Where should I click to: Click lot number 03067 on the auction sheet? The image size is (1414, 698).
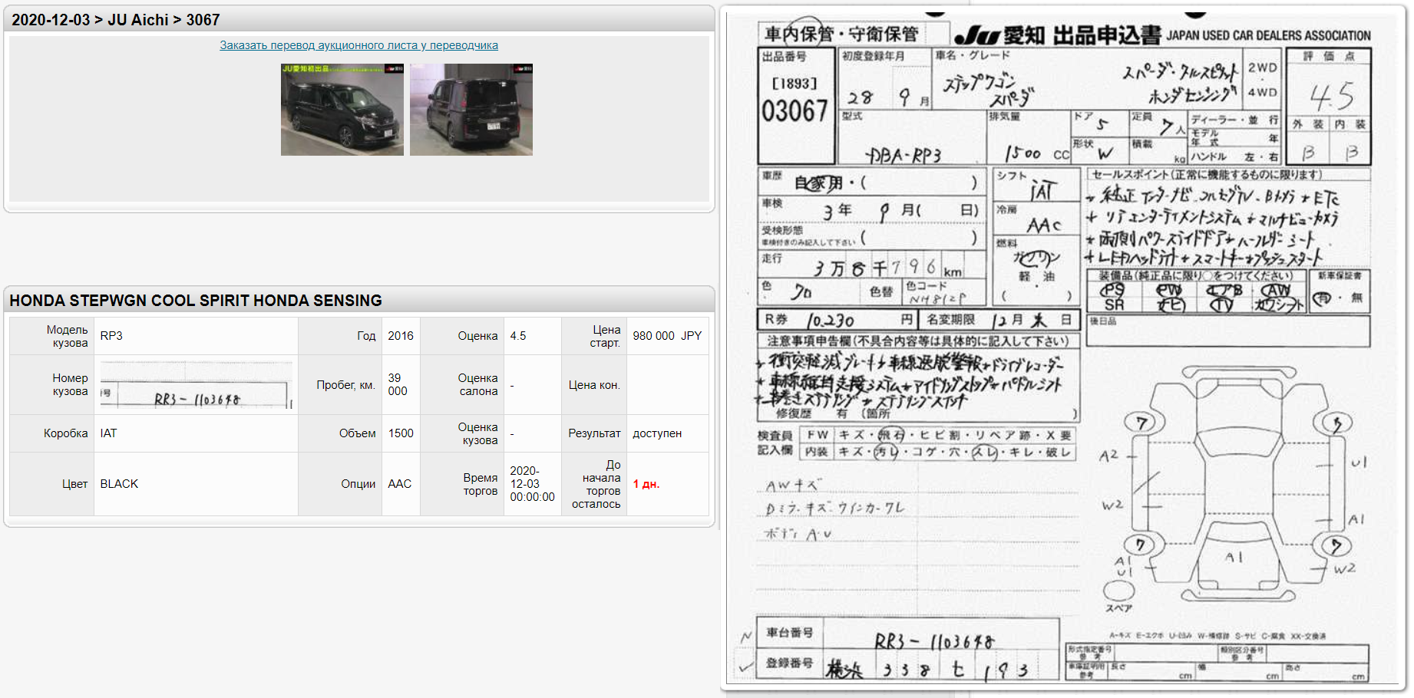click(x=795, y=111)
